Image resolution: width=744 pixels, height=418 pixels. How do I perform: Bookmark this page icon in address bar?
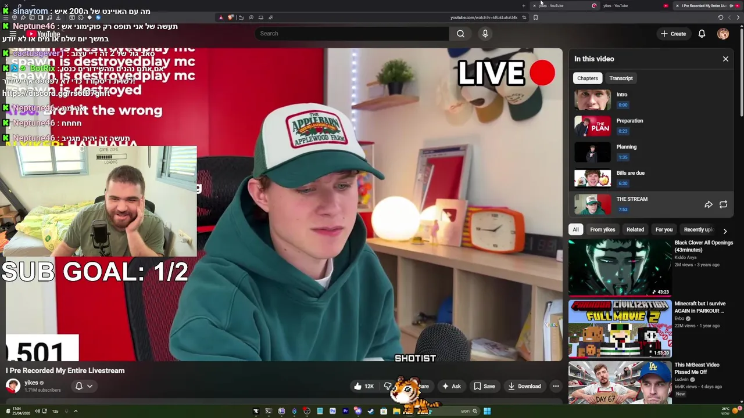coord(535,17)
